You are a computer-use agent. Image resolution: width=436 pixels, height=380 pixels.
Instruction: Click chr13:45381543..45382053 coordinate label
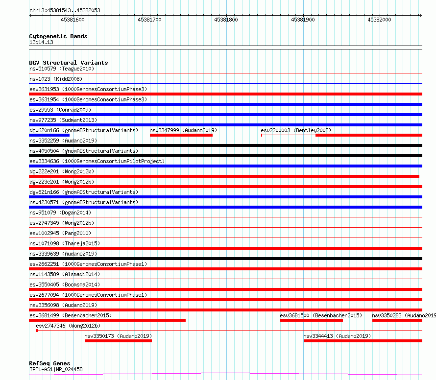click(x=65, y=11)
